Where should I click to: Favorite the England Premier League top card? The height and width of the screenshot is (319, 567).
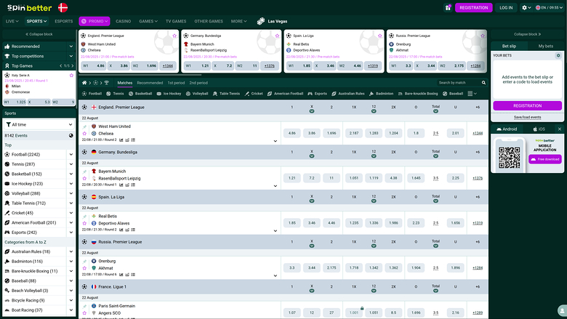click(x=174, y=36)
